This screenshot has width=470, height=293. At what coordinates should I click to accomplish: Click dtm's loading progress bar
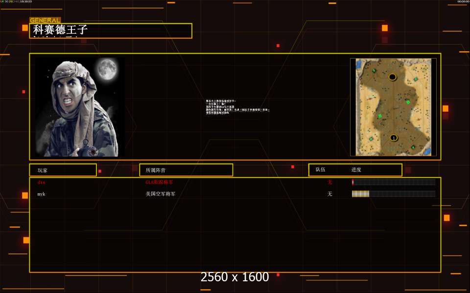point(394,182)
